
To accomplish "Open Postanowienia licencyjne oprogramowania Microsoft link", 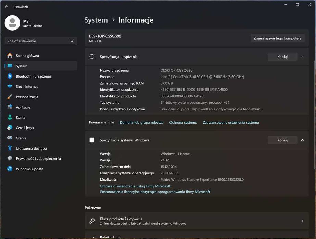I will point(155,192).
